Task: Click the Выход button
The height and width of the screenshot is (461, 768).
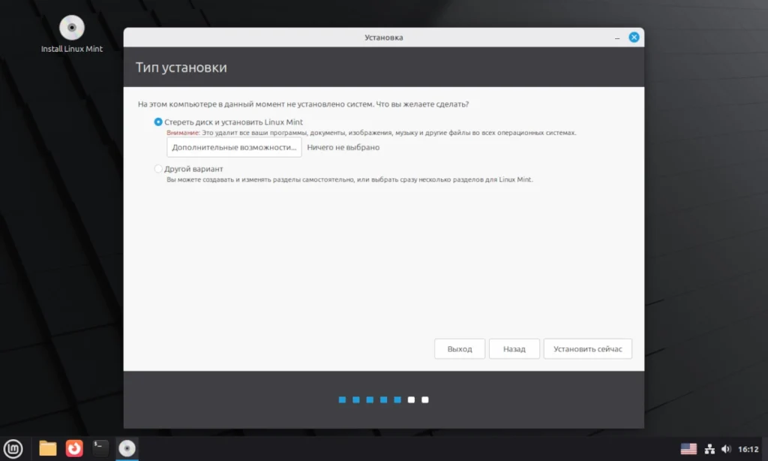Action: [x=460, y=348]
